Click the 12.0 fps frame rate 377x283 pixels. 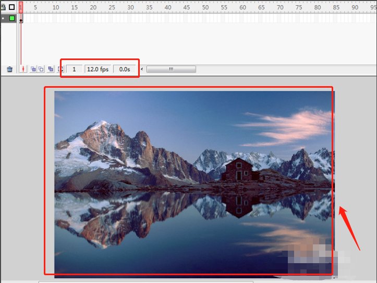(98, 69)
